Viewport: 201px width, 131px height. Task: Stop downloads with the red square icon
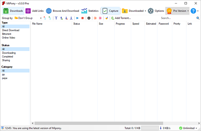tap(82, 18)
